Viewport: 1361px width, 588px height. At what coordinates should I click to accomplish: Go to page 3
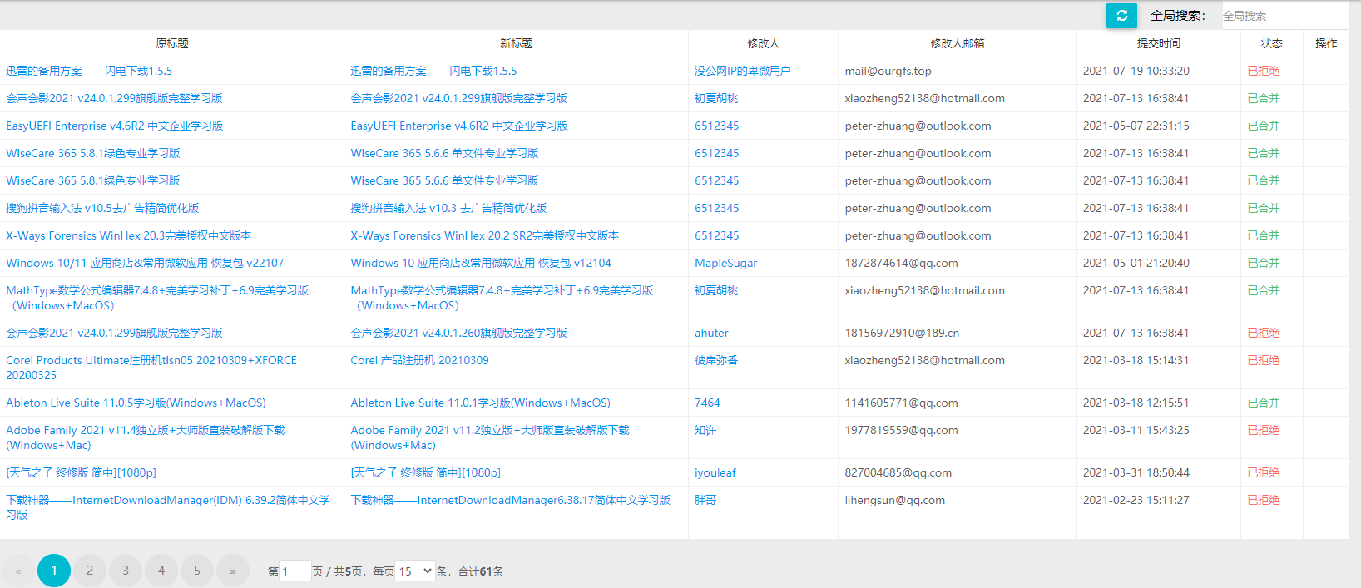(126, 571)
